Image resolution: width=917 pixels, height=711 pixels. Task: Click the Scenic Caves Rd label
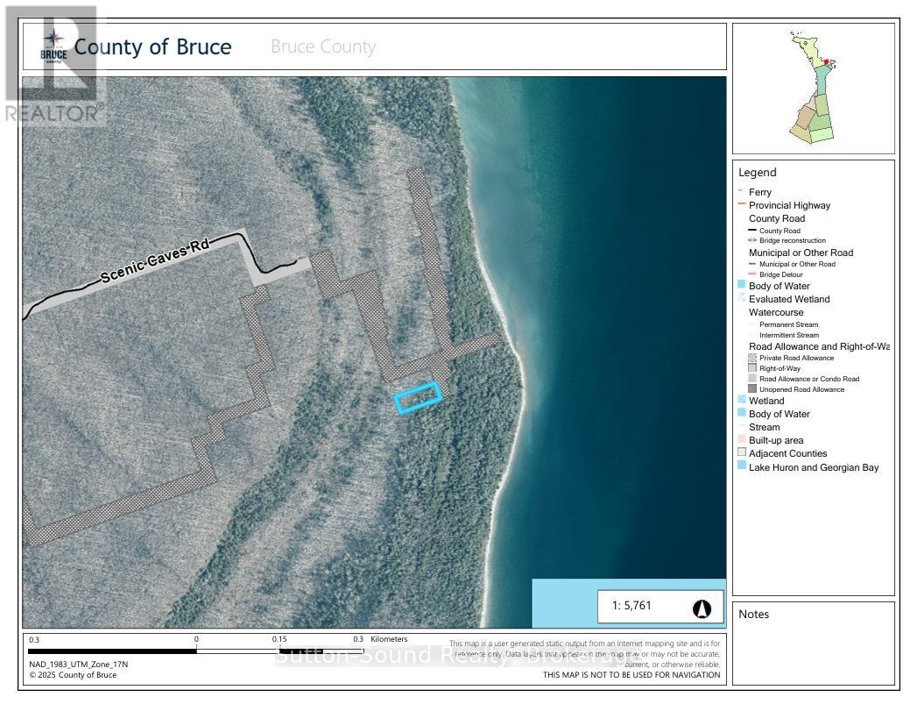tap(155, 262)
